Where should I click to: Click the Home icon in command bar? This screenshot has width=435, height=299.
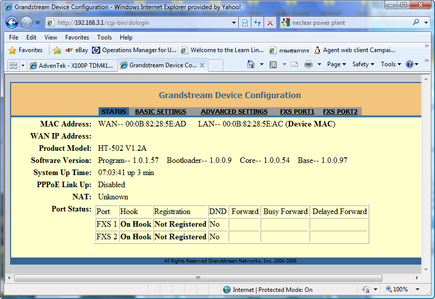pos(251,64)
